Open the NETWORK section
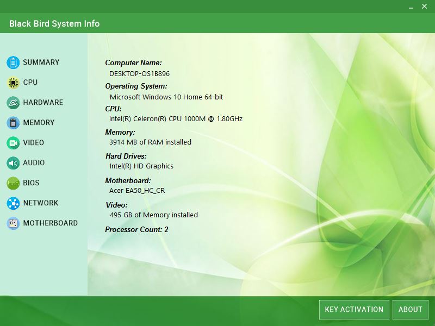 pyautogui.click(x=40, y=203)
